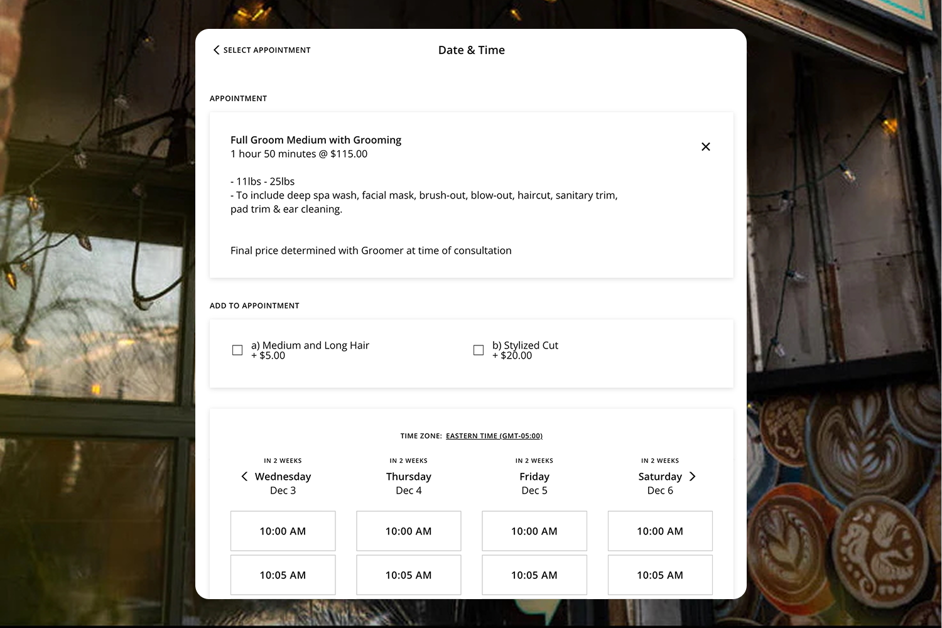Click the Add To Appointment section label
The height and width of the screenshot is (628, 942).
tap(254, 306)
